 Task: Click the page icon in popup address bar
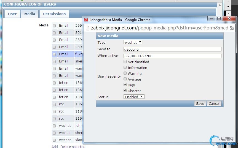coord(87,28)
